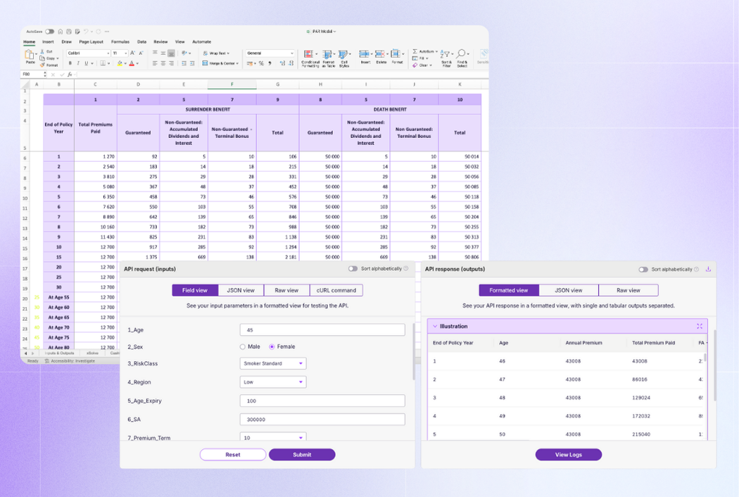This screenshot has width=739, height=497.
Task: Click the Conditional Formatting icon
Action: point(309,54)
